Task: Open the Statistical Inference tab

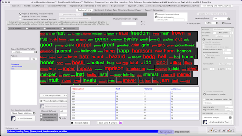Action: pos(57,6)
